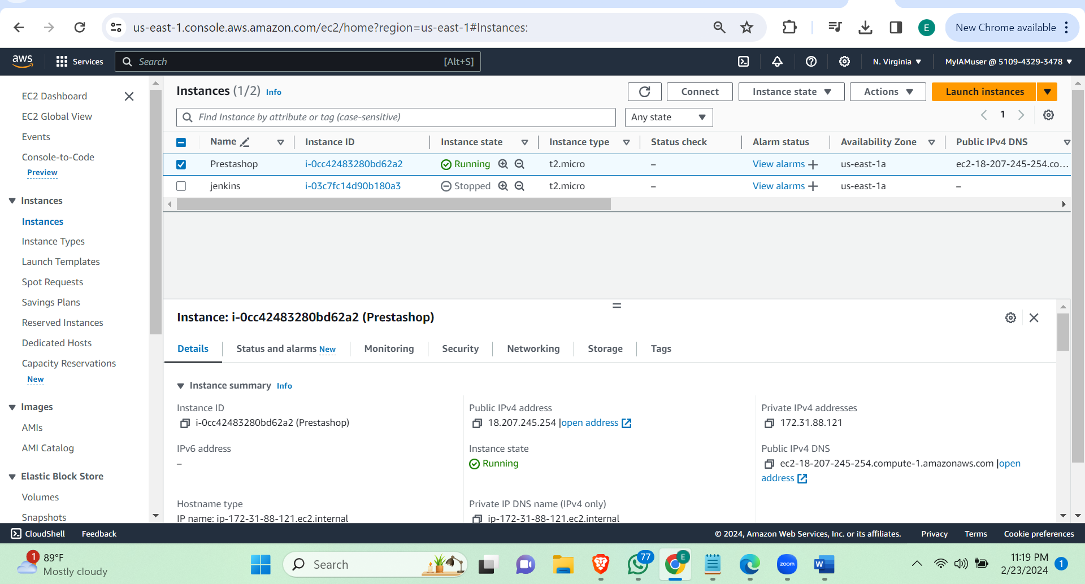Copy the Private IP DNS name
The height and width of the screenshot is (584, 1085).
point(477,518)
